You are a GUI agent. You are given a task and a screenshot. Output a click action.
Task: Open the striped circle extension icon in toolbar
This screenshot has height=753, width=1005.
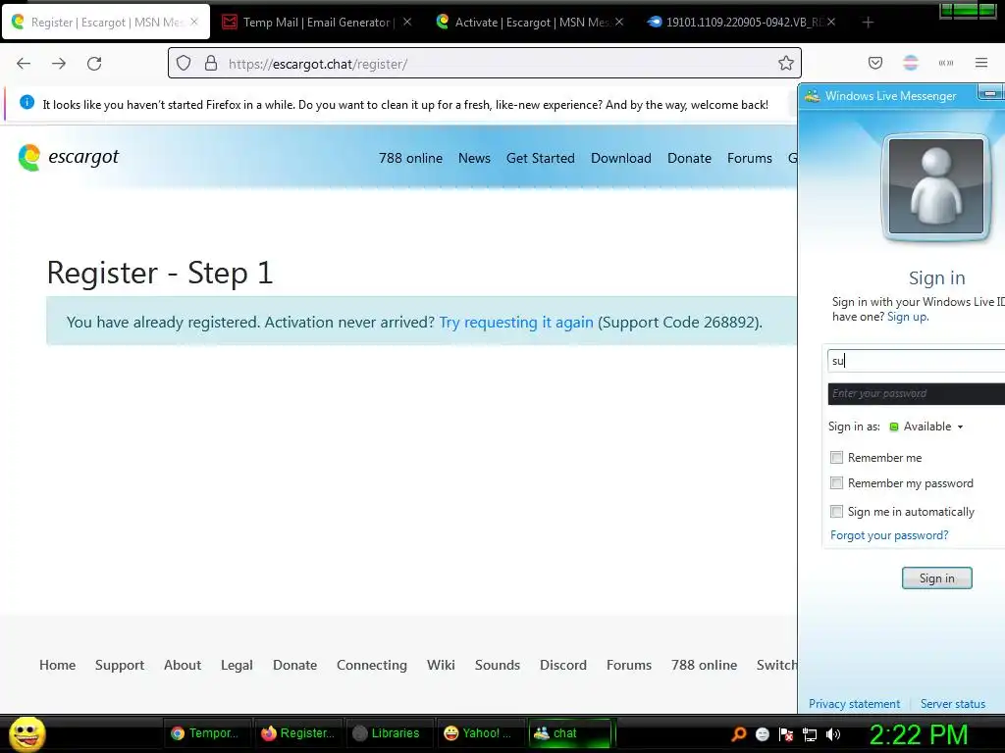(911, 63)
